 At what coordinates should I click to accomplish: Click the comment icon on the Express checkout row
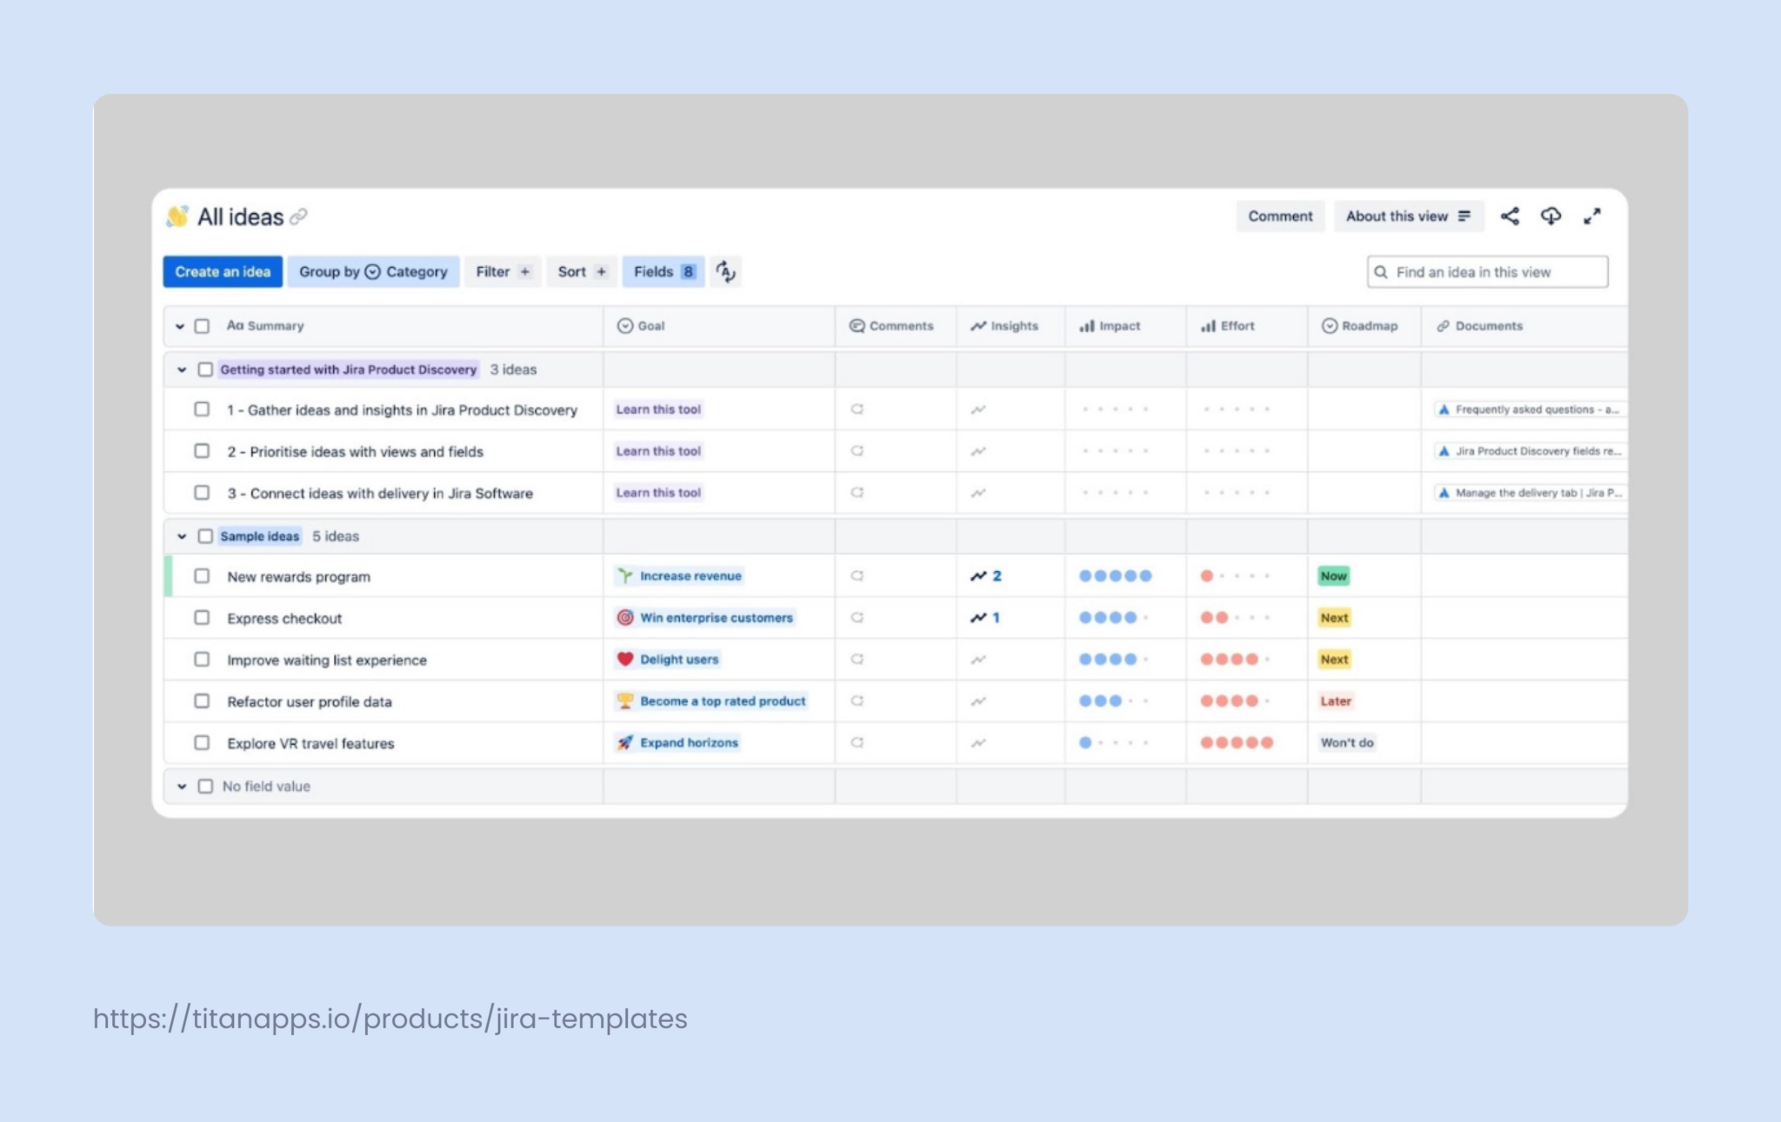pos(856,618)
